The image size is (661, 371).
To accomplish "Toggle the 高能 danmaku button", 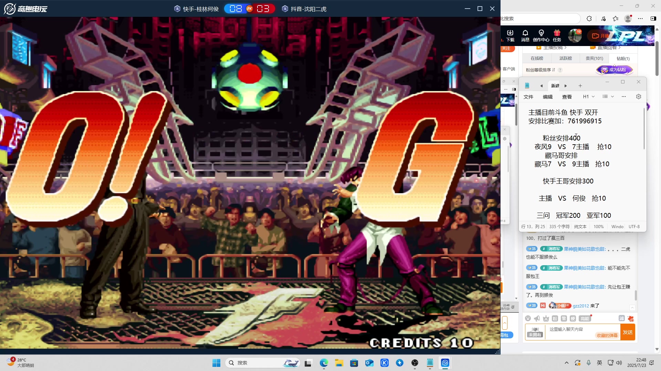I will (x=585, y=318).
